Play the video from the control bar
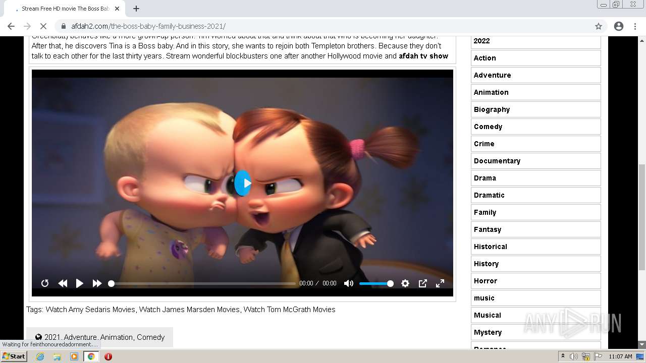The width and height of the screenshot is (646, 363). (80, 283)
